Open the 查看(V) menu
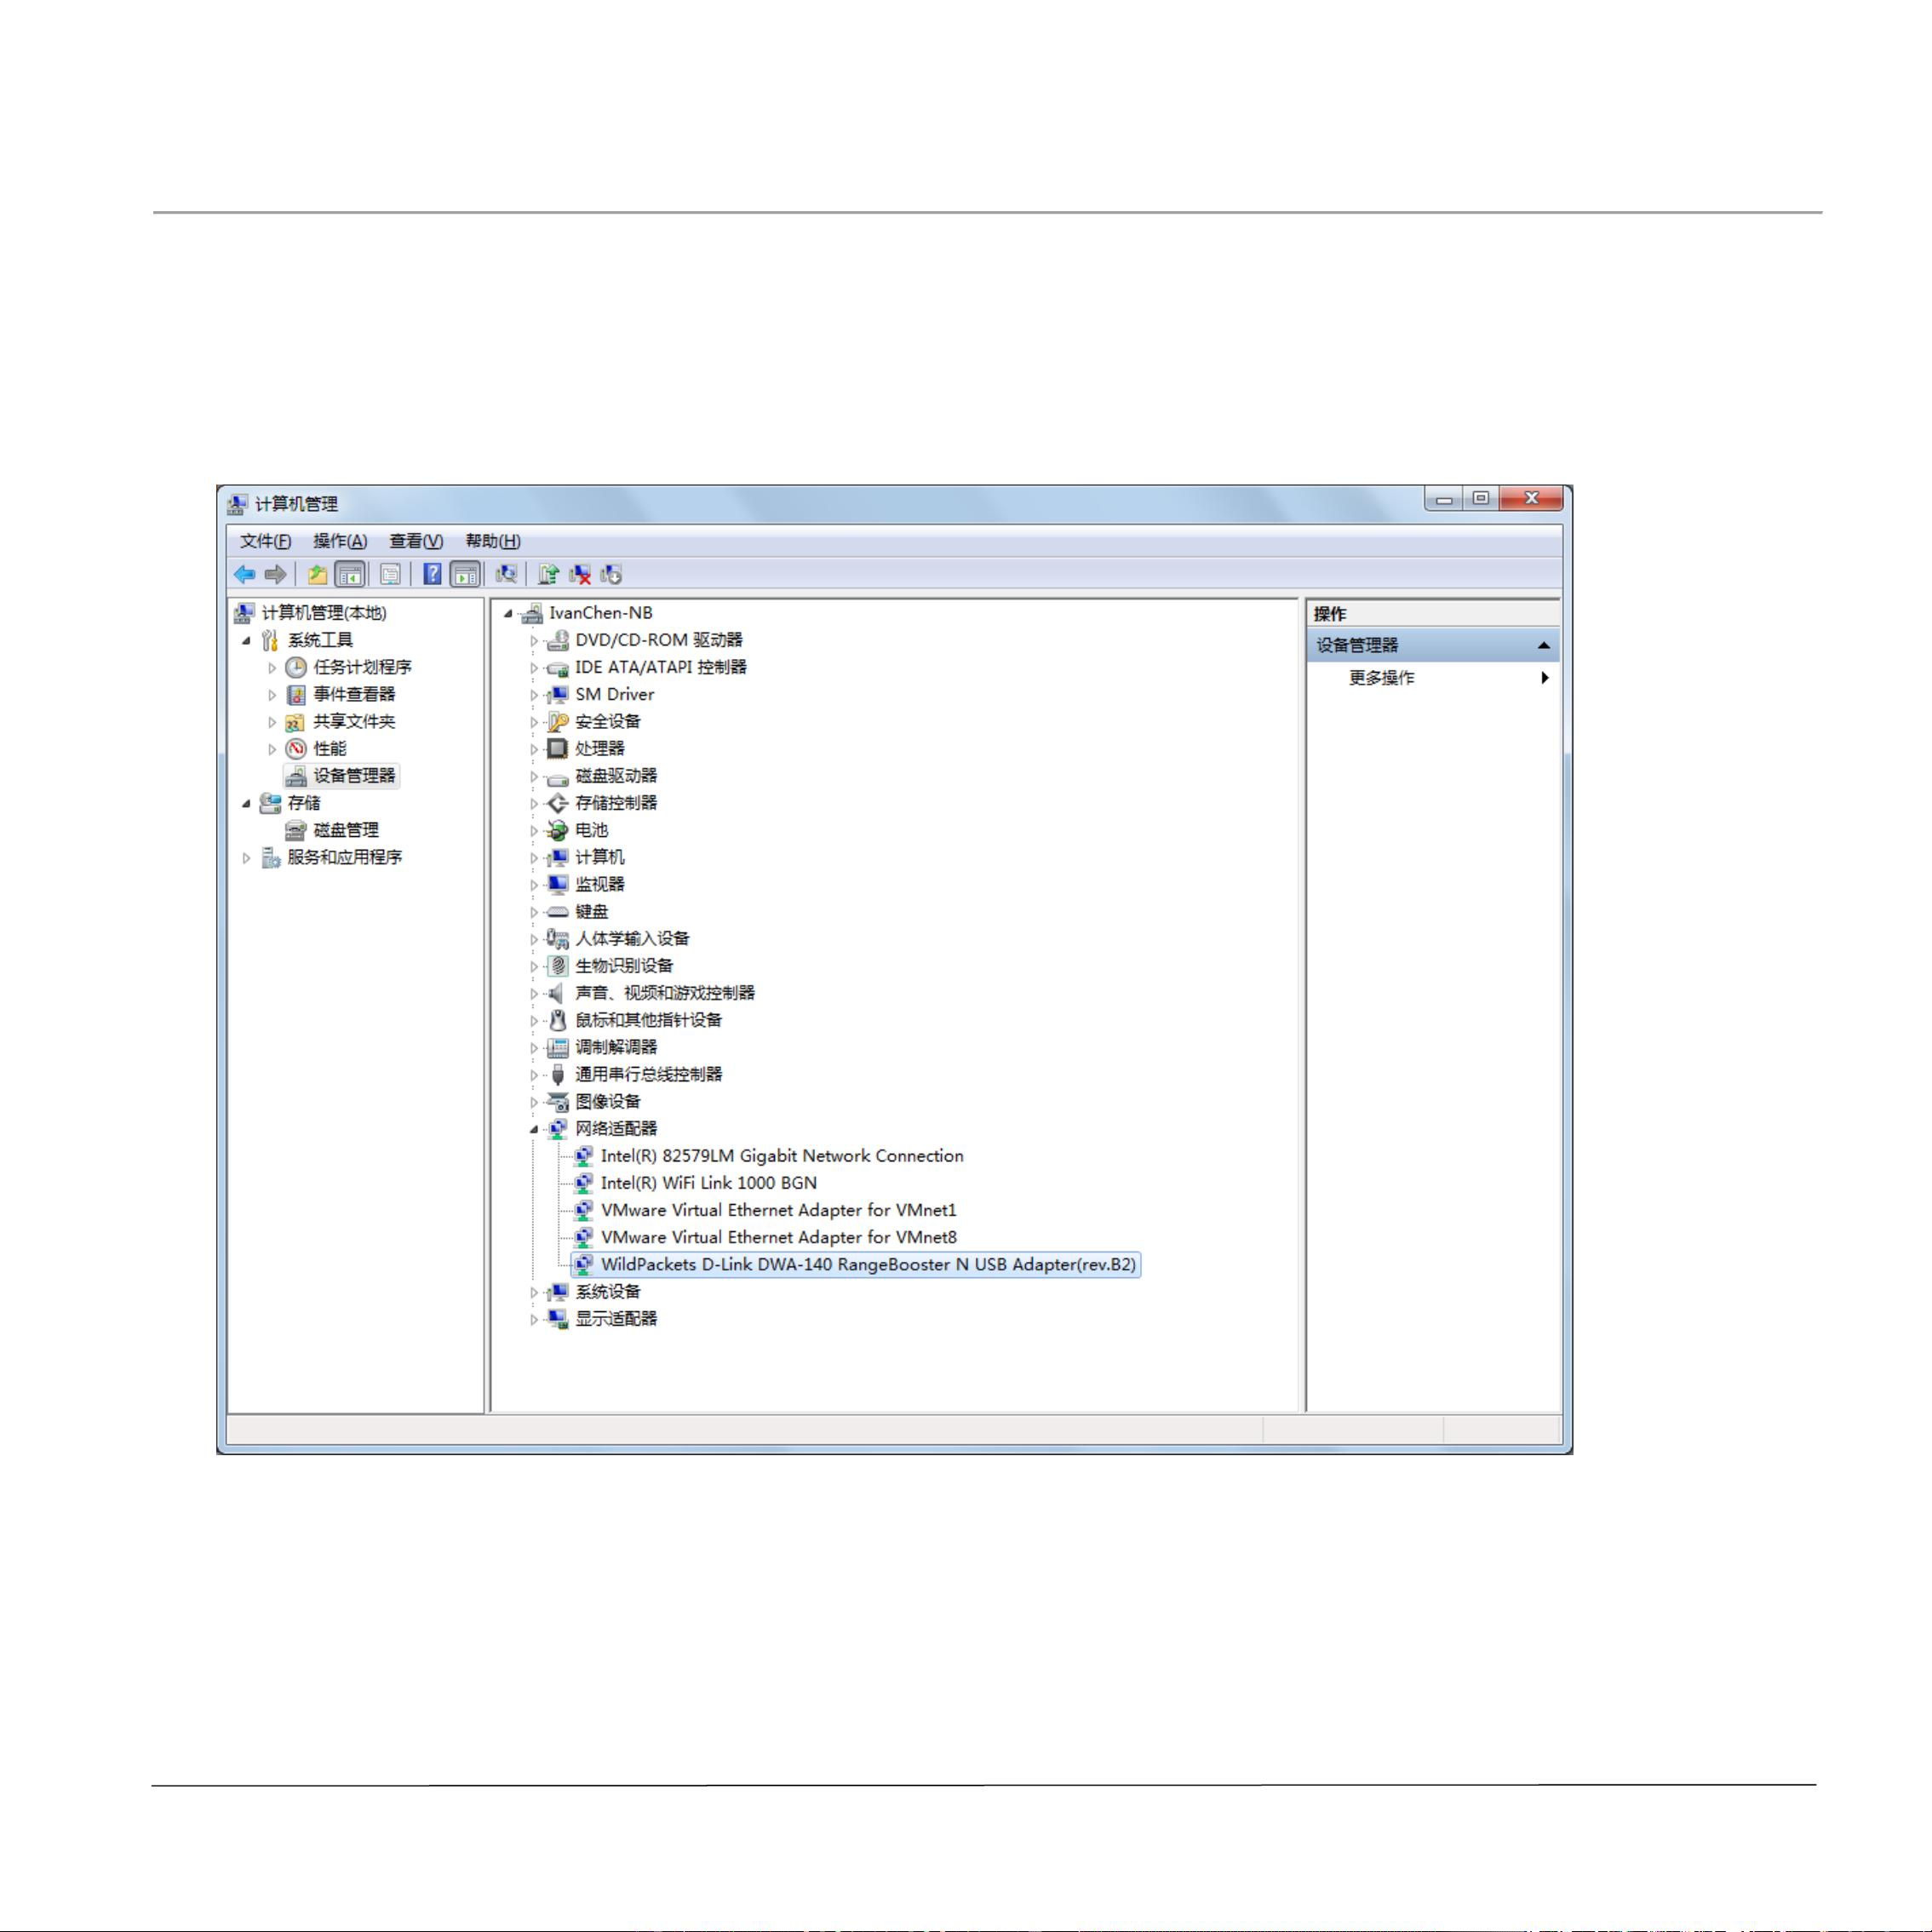Image resolution: width=1932 pixels, height=1932 pixels. [x=416, y=541]
